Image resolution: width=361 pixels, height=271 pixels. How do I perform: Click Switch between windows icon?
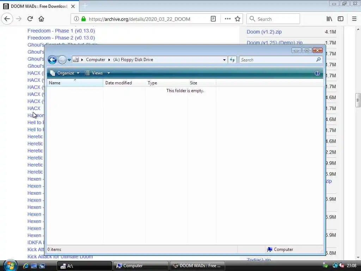click(42, 266)
